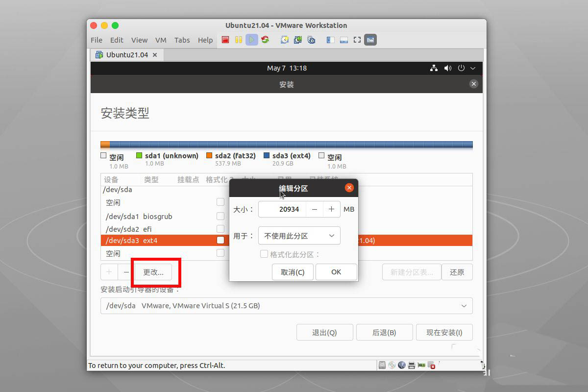Close the 编辑分区 dialog with red X
Screen dimensions: 588x392
click(x=349, y=188)
